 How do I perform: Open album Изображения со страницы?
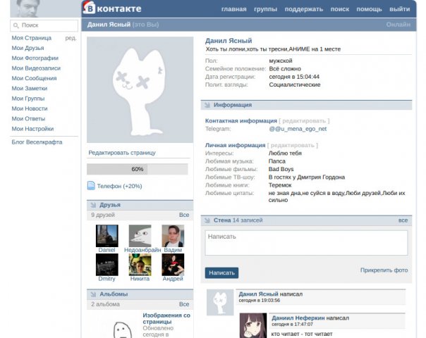pos(166,318)
